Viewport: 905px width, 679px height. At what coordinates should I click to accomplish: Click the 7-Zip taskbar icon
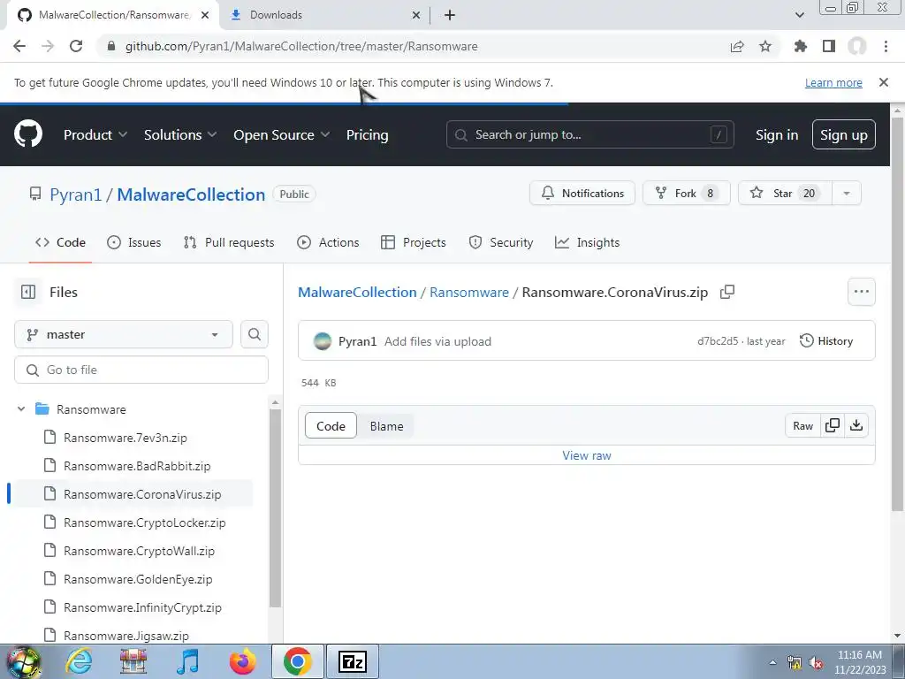[x=353, y=661]
